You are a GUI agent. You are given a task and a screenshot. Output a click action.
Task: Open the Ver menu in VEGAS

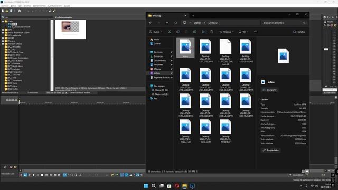[x=20, y=6]
